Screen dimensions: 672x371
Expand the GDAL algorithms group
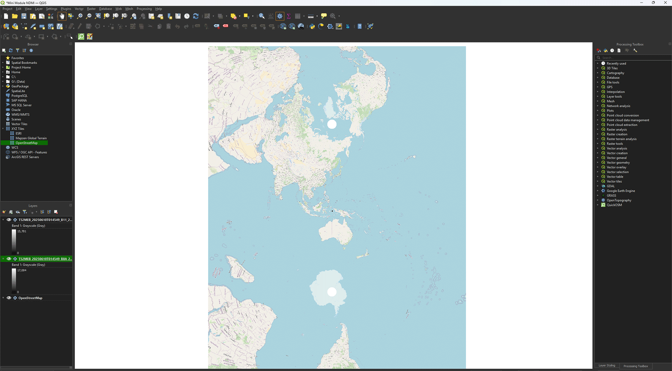598,186
